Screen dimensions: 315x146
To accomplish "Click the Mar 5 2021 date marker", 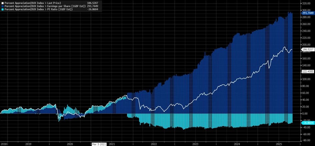I will pos(99,144).
